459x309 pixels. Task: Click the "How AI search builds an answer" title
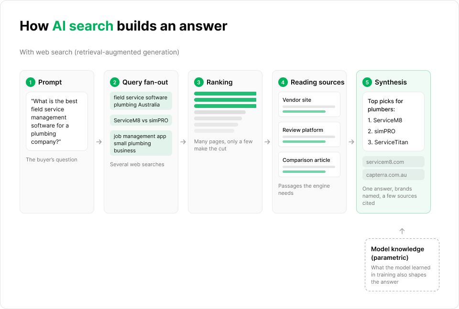coord(123,26)
